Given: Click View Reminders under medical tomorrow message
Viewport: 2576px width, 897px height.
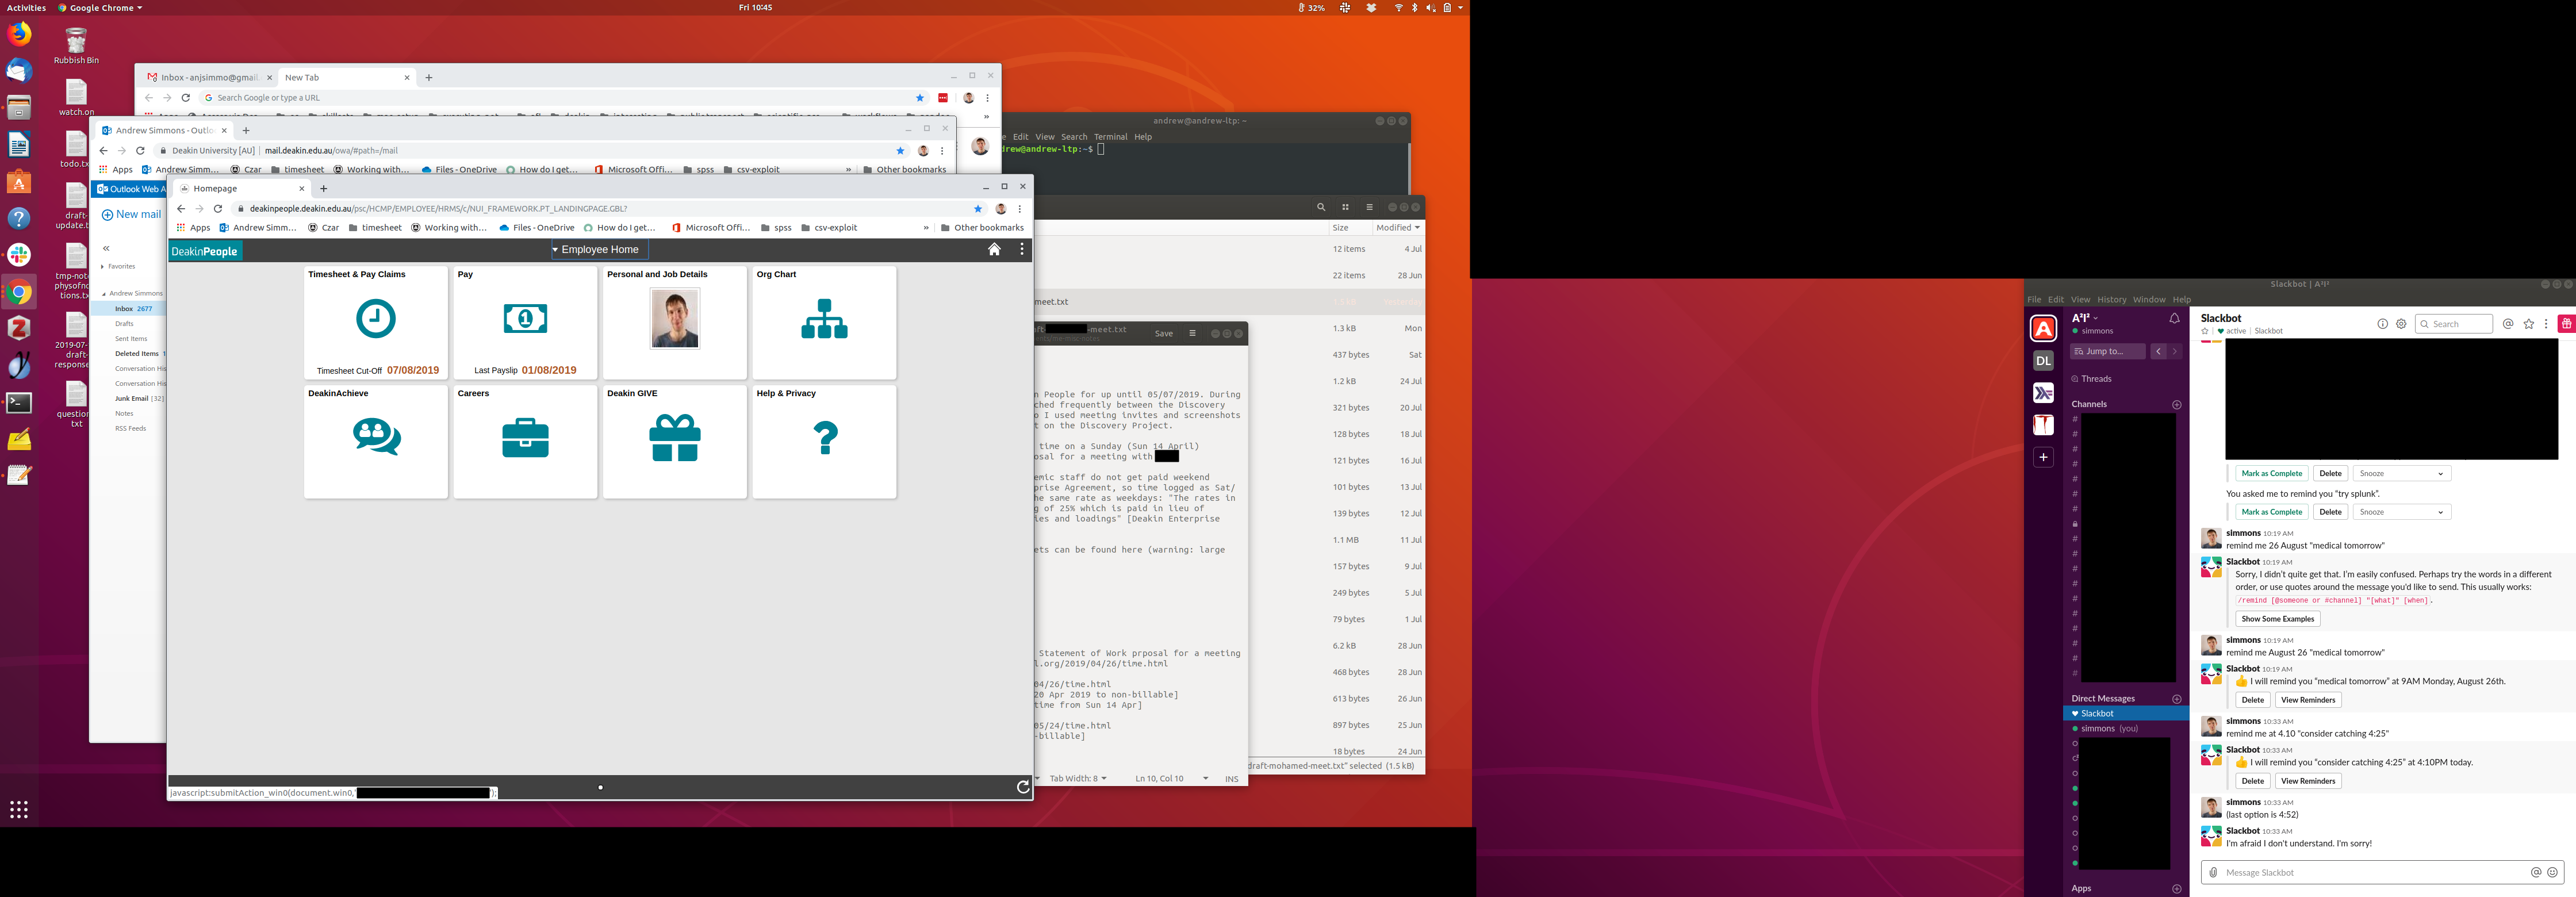Looking at the screenshot, I should pyautogui.click(x=2308, y=700).
